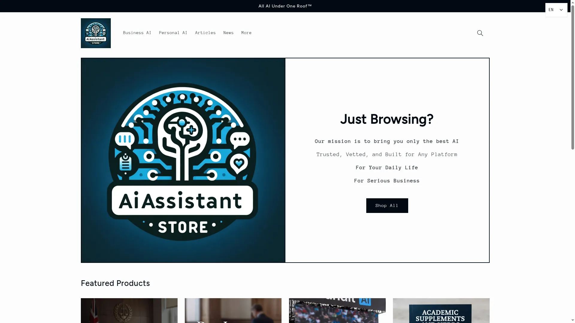Click the line Trusted, Vetted, and Built for Any Platform
The width and height of the screenshot is (575, 323).
coord(387,154)
